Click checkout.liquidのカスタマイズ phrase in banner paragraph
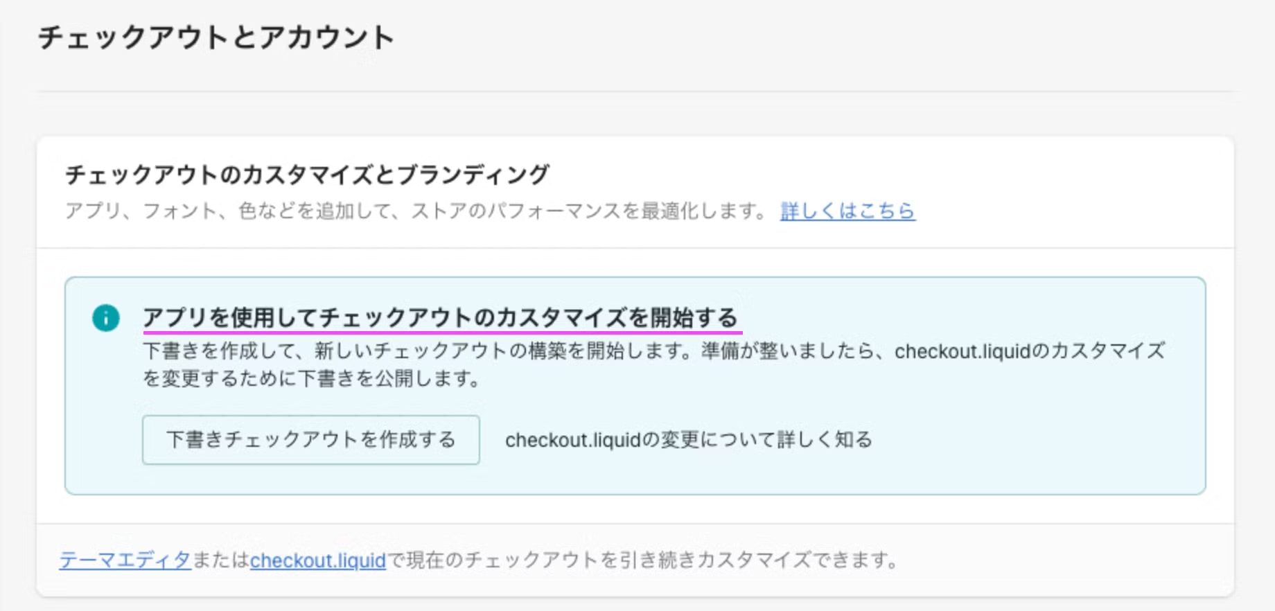The image size is (1275, 611). [x=1030, y=351]
